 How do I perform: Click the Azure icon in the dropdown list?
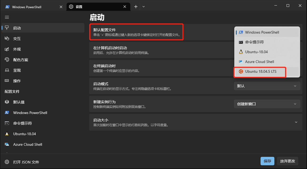(241, 62)
